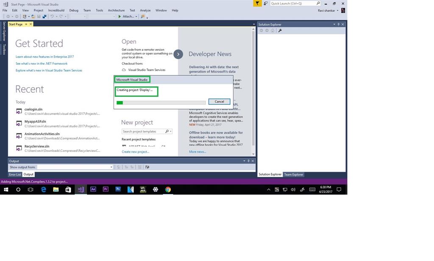Open Microsoft Edge from the taskbar

(44, 190)
